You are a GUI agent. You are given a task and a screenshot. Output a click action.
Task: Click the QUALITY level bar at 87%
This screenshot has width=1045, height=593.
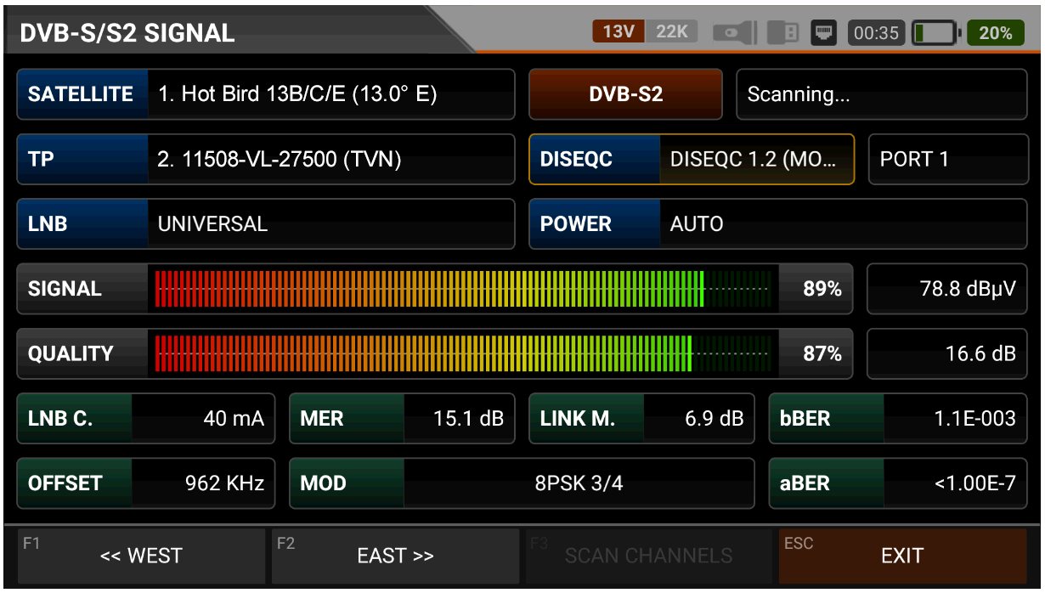click(x=463, y=353)
